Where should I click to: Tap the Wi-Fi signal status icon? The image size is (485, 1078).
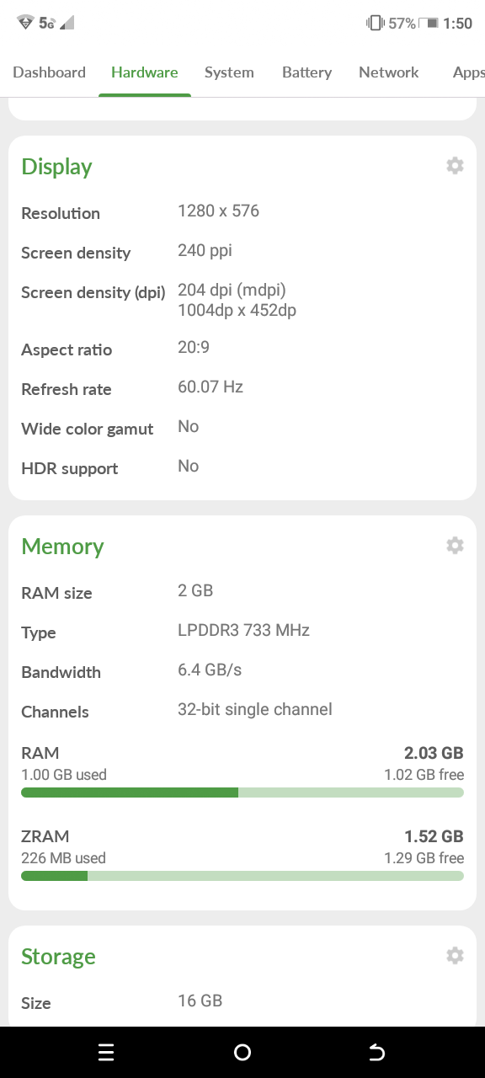tap(25, 23)
